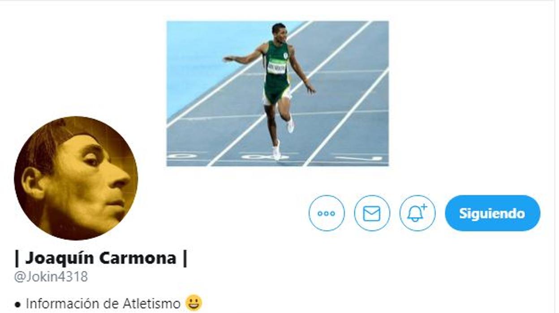
Task: Open the circular profile avatar photo
Action: pyautogui.click(x=76, y=178)
